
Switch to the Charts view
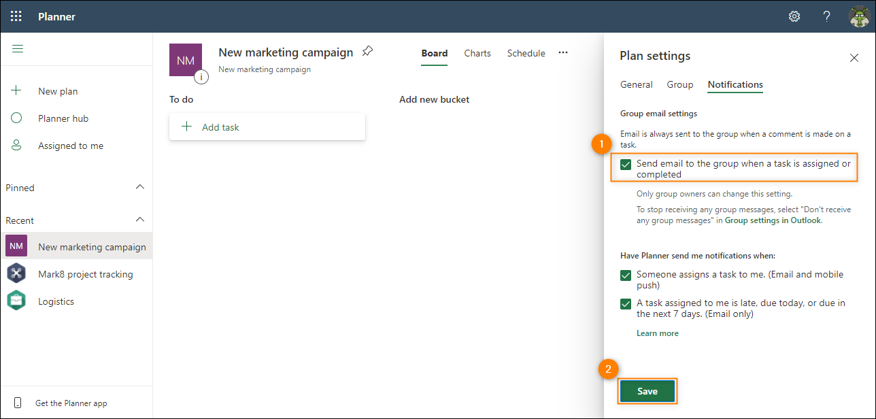point(477,53)
